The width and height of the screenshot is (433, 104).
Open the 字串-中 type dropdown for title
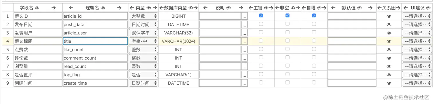143,41
